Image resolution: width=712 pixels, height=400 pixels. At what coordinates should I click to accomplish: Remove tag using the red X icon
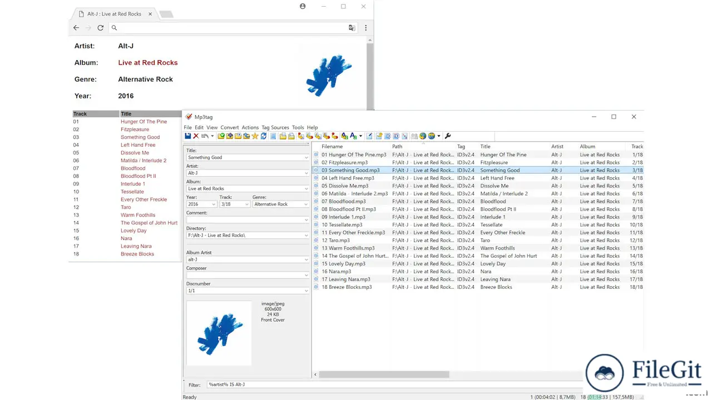coord(196,136)
